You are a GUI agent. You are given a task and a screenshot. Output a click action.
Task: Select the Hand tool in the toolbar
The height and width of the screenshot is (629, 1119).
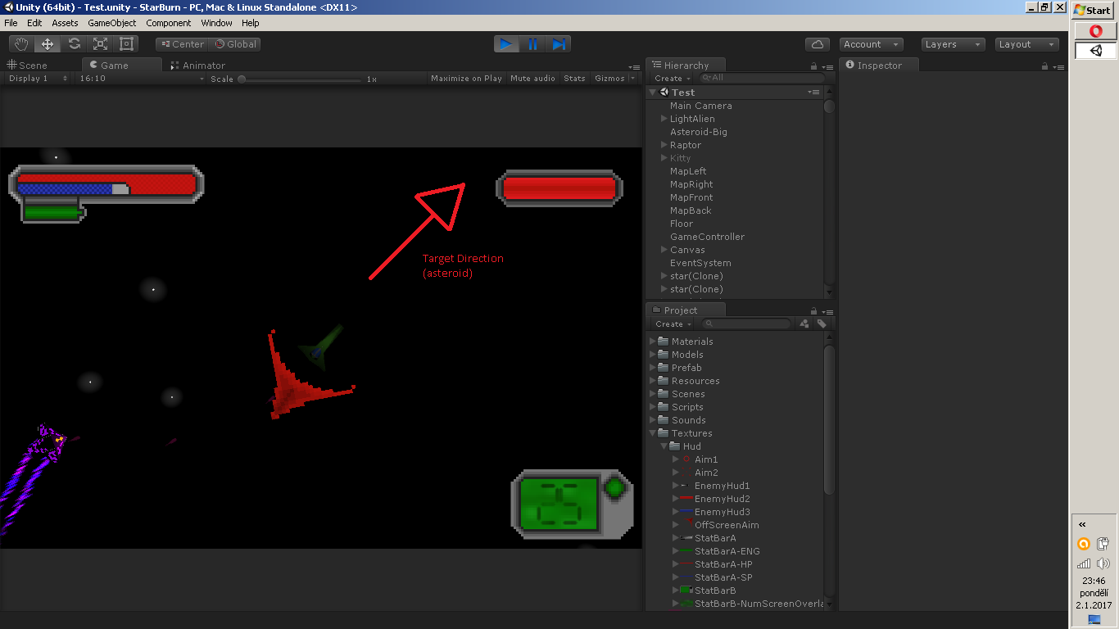tap(20, 43)
